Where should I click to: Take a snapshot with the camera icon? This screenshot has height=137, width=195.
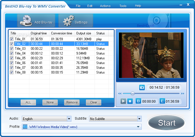pyautogui.click(x=142, y=88)
